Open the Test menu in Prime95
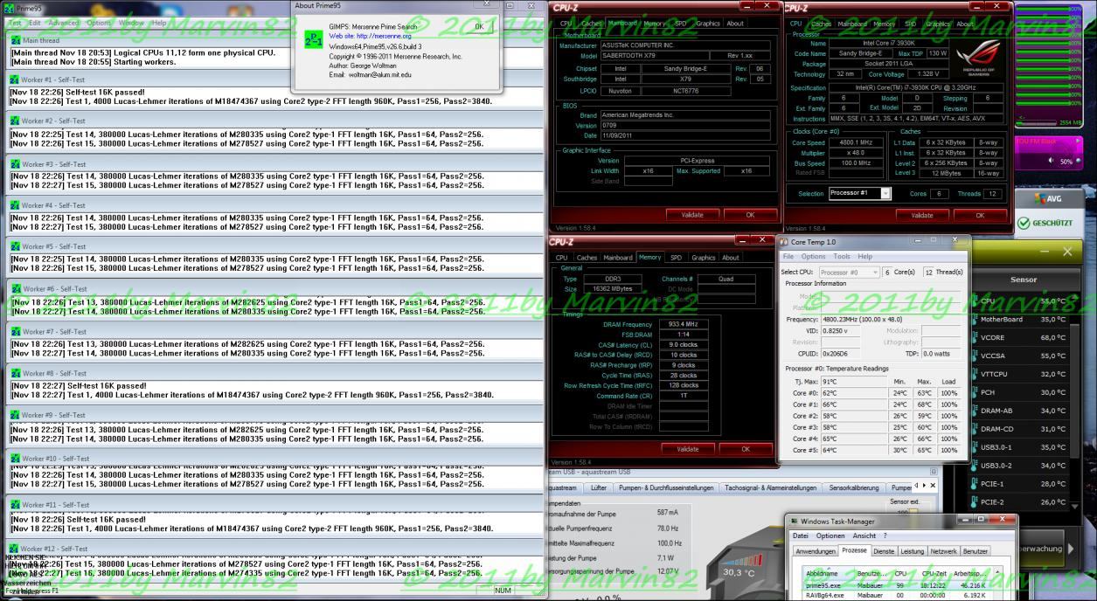The image size is (1097, 601). (15, 23)
